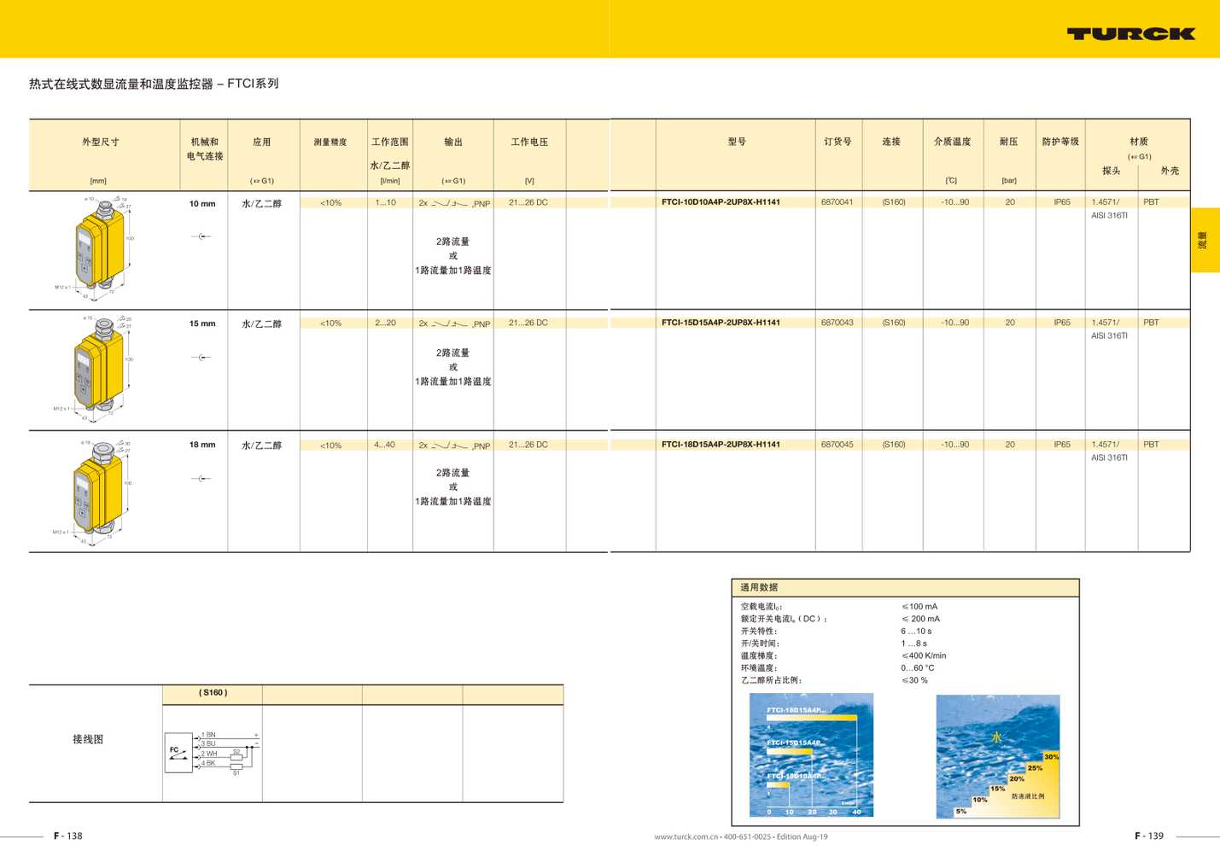Click the 18 mm size label

(202, 445)
